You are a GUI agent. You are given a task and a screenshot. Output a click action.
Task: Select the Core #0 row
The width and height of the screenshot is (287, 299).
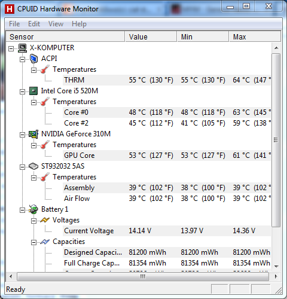(167, 112)
